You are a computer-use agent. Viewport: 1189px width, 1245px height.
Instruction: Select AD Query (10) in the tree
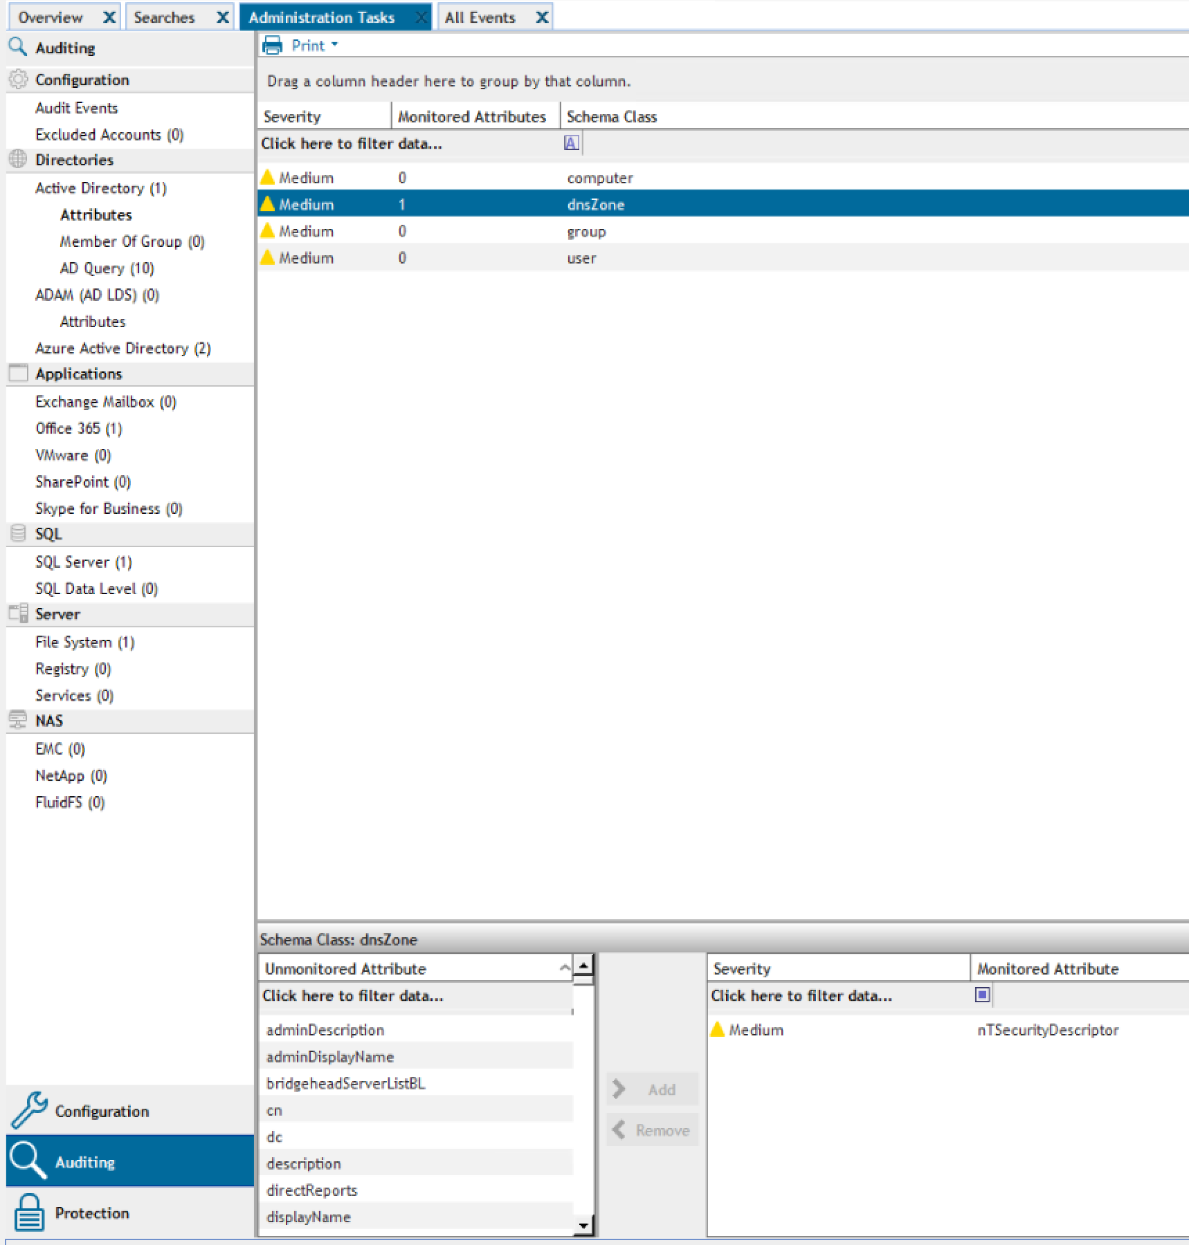(x=107, y=268)
